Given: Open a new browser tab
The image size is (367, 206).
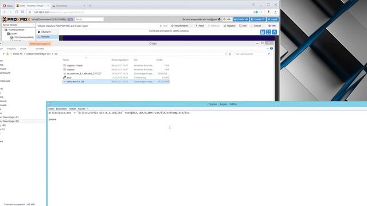Looking at the screenshot, I should 90,6.
